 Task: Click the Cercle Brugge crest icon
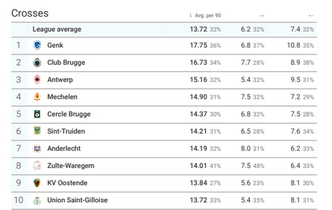(x=37, y=114)
